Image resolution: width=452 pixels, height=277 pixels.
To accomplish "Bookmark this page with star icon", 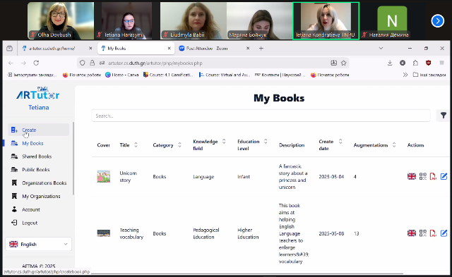I will point(343,63).
